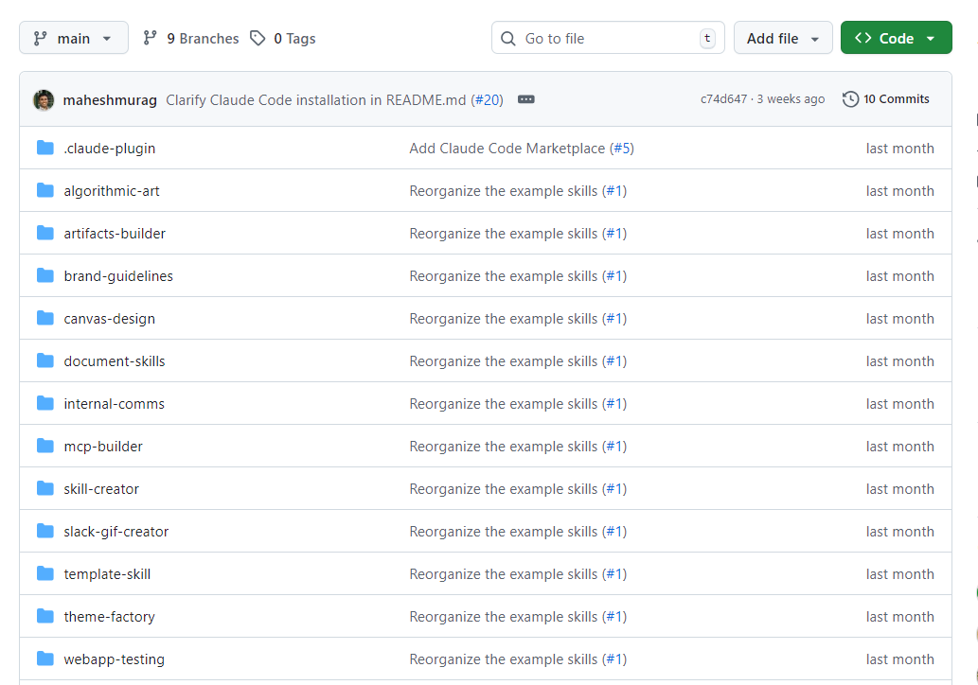This screenshot has width=978, height=685.
Task: Click the "3 weeks ago" commit timestamp
Action: pos(791,99)
